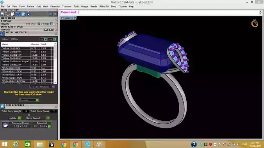
Task: Open Windows Store from taskbar
Action: 27,144
